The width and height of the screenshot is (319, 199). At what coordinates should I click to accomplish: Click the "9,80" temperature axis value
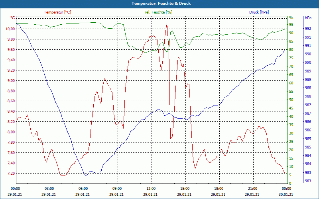click(x=11, y=39)
